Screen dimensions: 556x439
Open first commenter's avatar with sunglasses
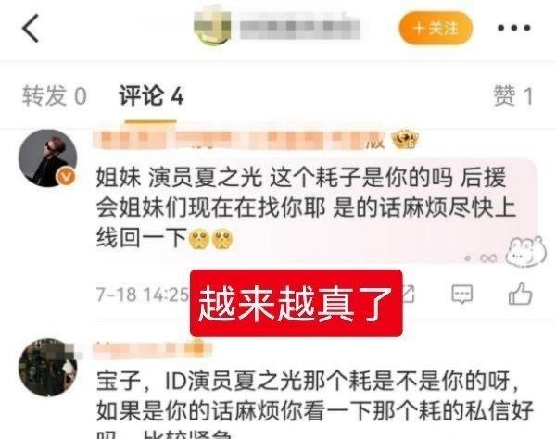coord(47,158)
